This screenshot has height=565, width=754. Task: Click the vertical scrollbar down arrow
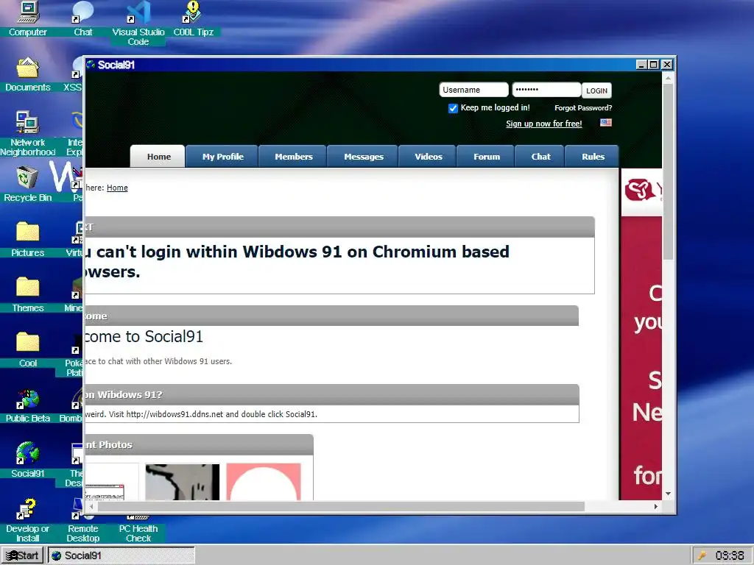click(668, 494)
